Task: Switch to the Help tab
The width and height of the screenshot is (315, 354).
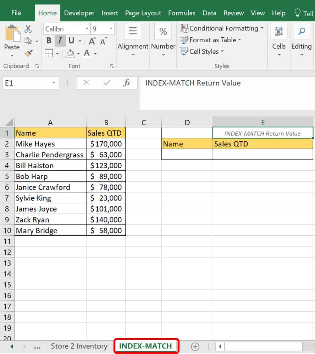Action: point(279,13)
